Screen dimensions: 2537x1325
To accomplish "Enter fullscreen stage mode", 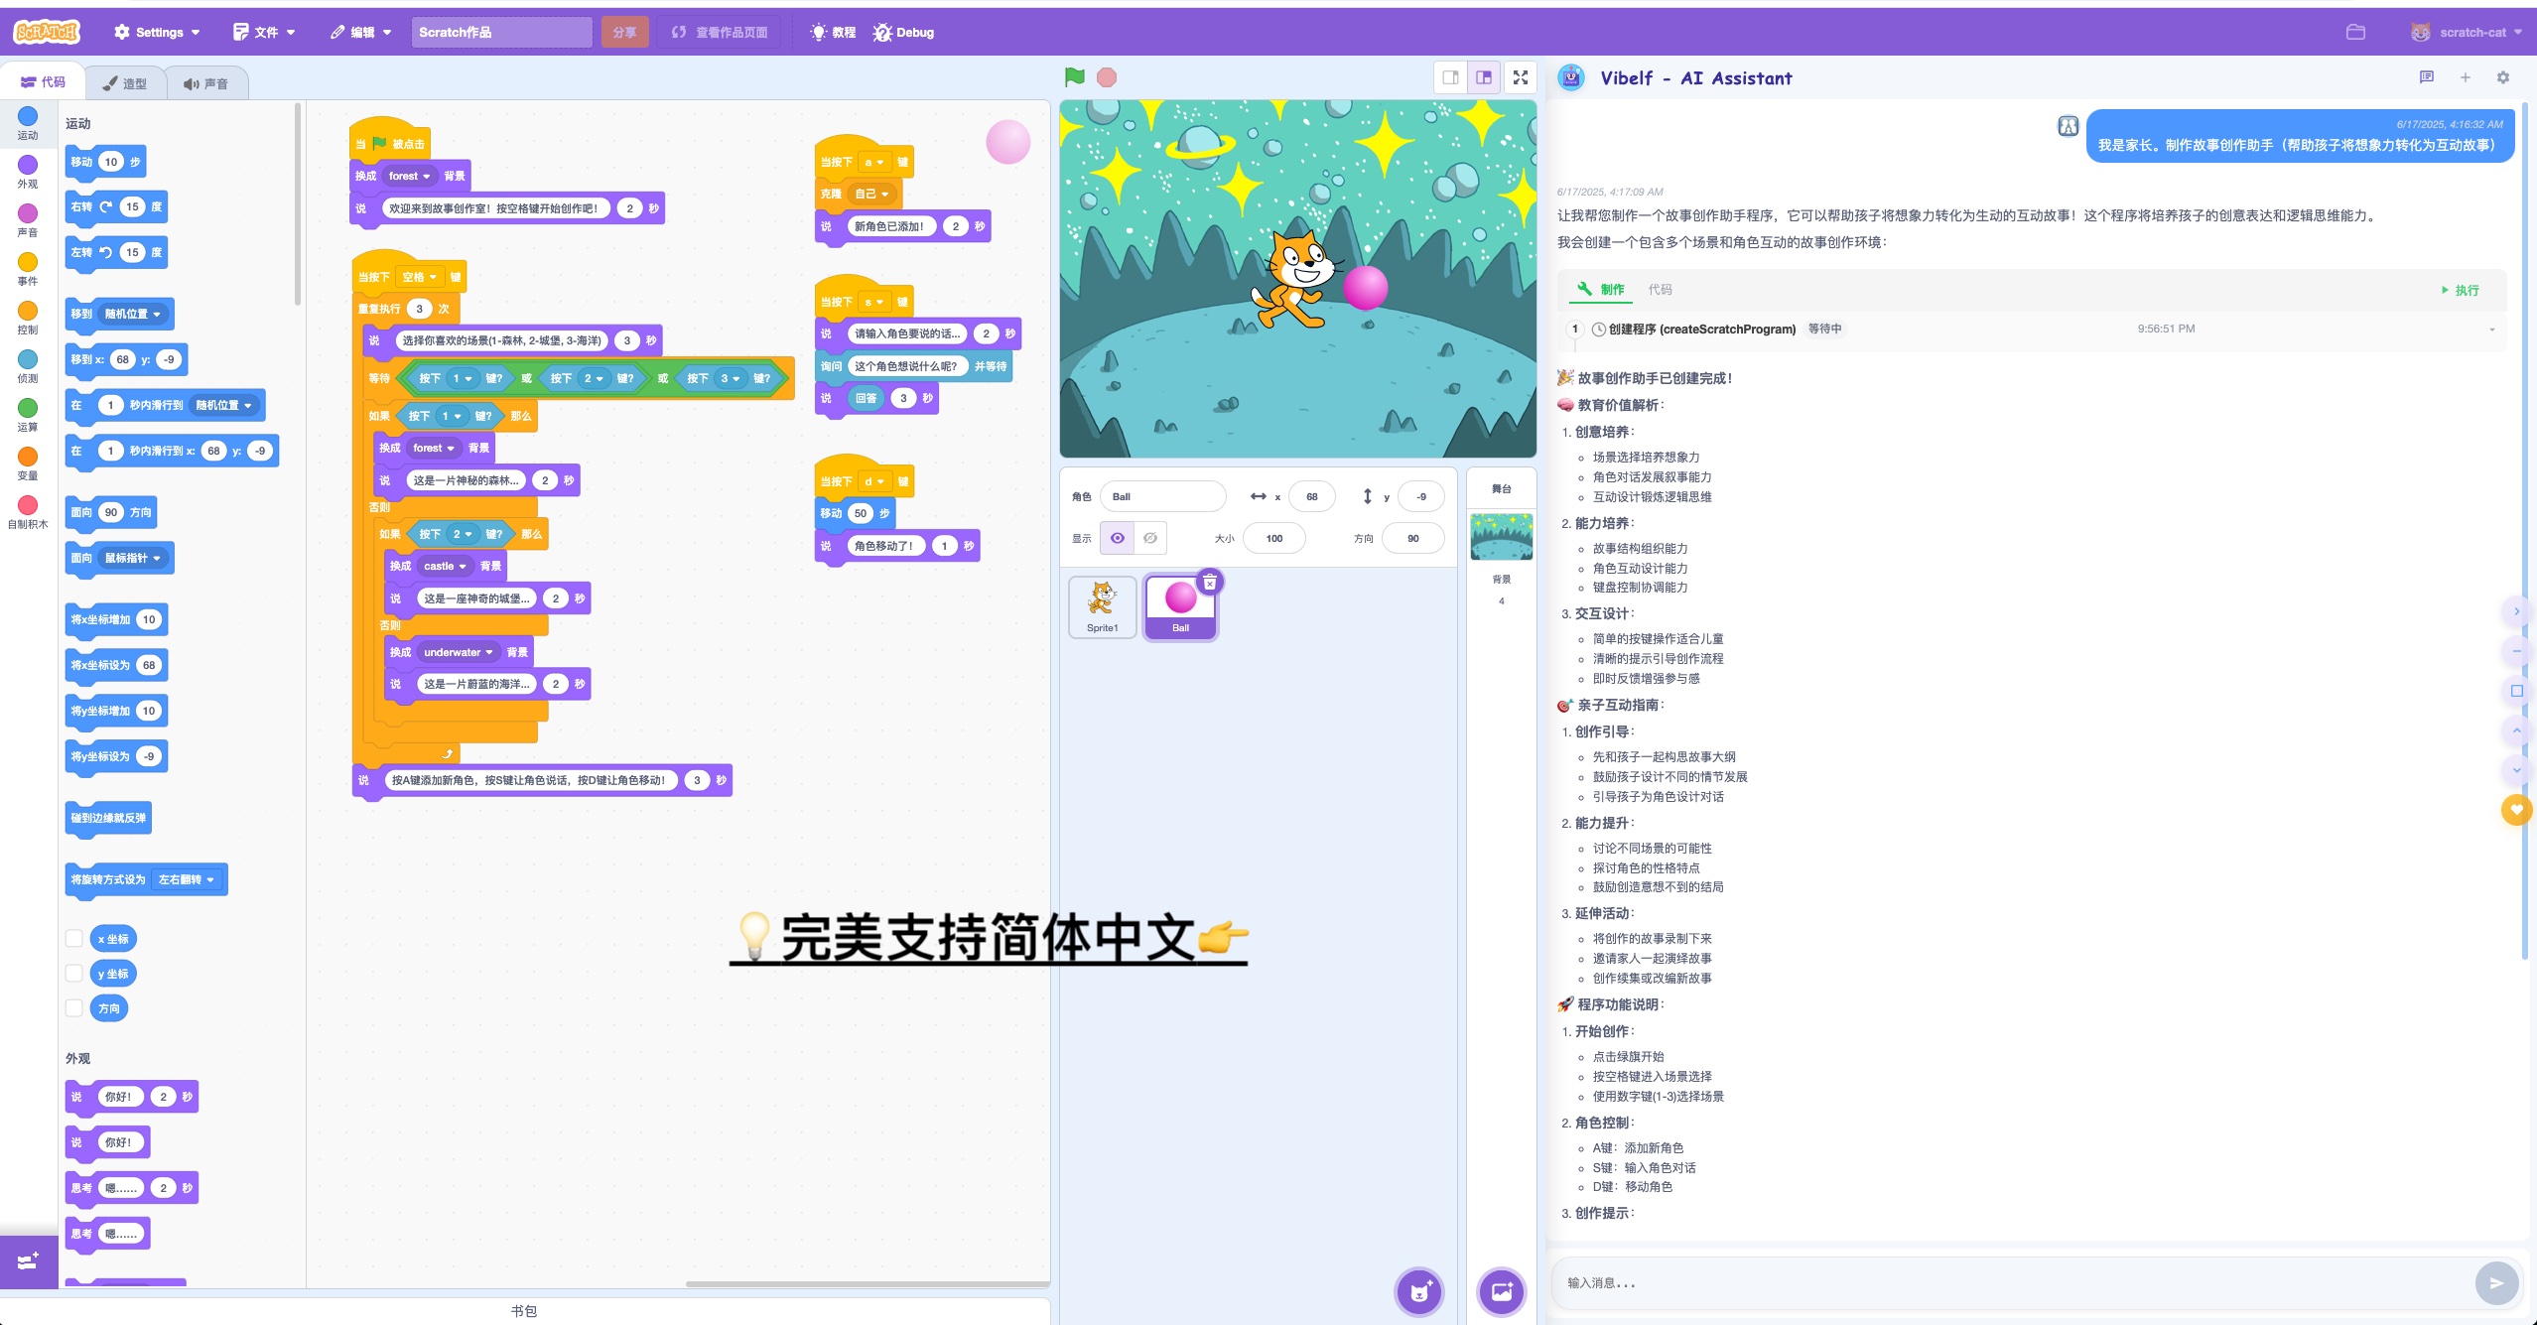I will click(x=1520, y=76).
